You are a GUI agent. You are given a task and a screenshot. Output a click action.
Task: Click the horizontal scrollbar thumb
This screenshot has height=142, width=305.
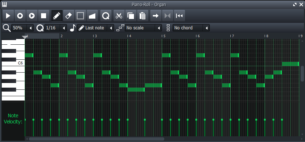96,139
